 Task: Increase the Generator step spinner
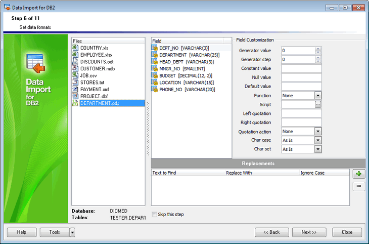click(x=318, y=58)
